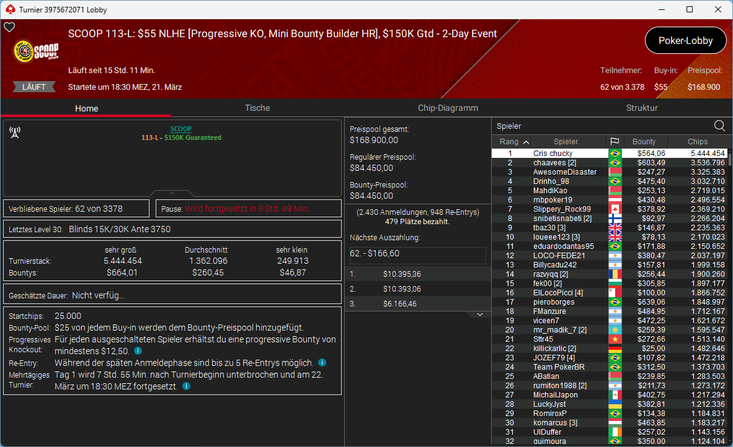The width and height of the screenshot is (733, 447).
Task: Click the player search magnifier icon
Action: click(x=719, y=126)
